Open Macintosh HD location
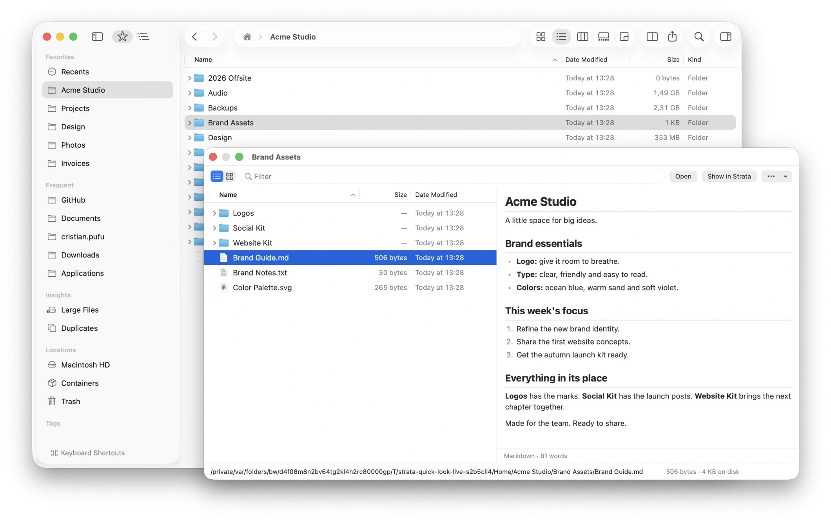Screen dimensions: 831x522 click(x=107, y=365)
